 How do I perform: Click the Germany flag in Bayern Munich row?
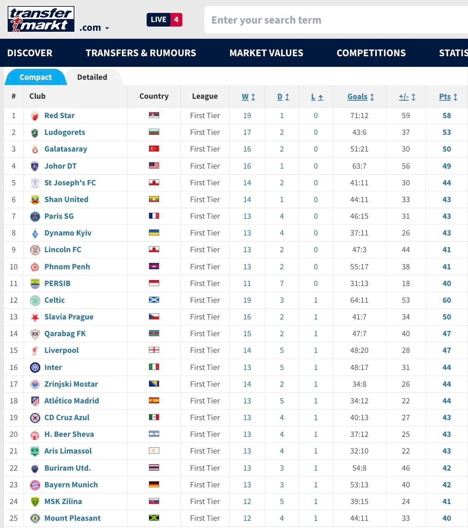tap(154, 484)
